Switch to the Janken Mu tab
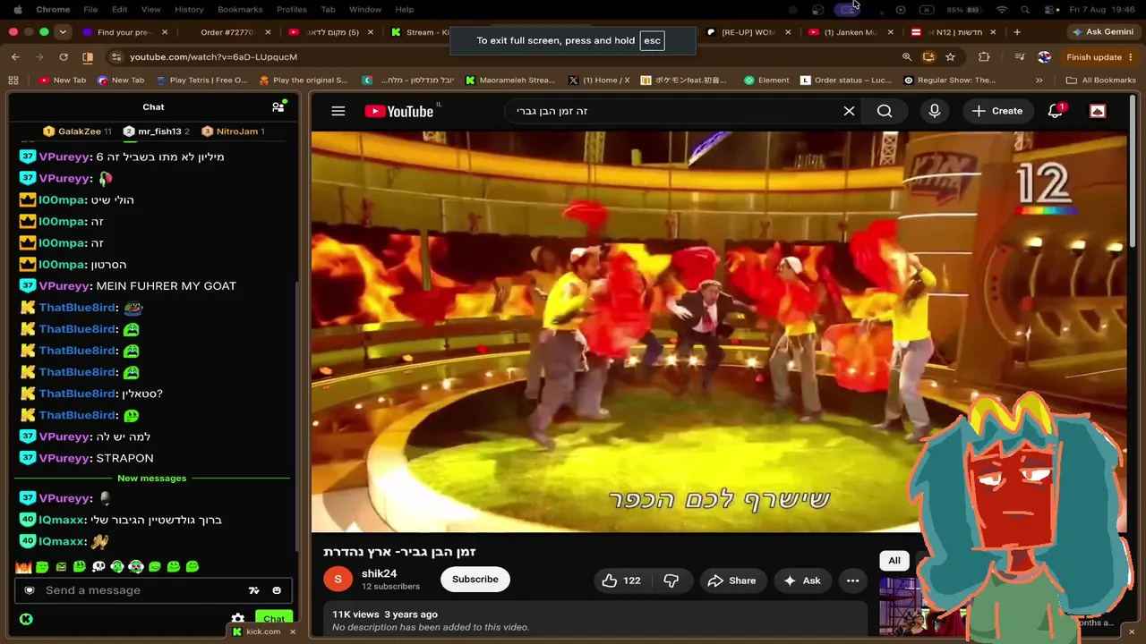This screenshot has width=1146, height=644. coord(851,32)
